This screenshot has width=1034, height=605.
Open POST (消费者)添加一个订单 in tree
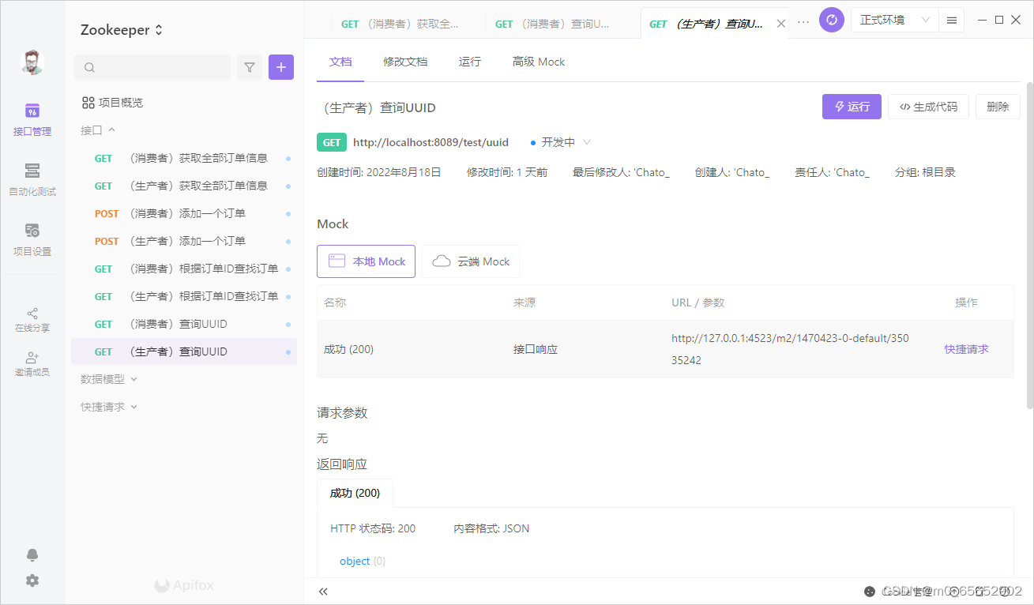pyautogui.click(x=184, y=213)
